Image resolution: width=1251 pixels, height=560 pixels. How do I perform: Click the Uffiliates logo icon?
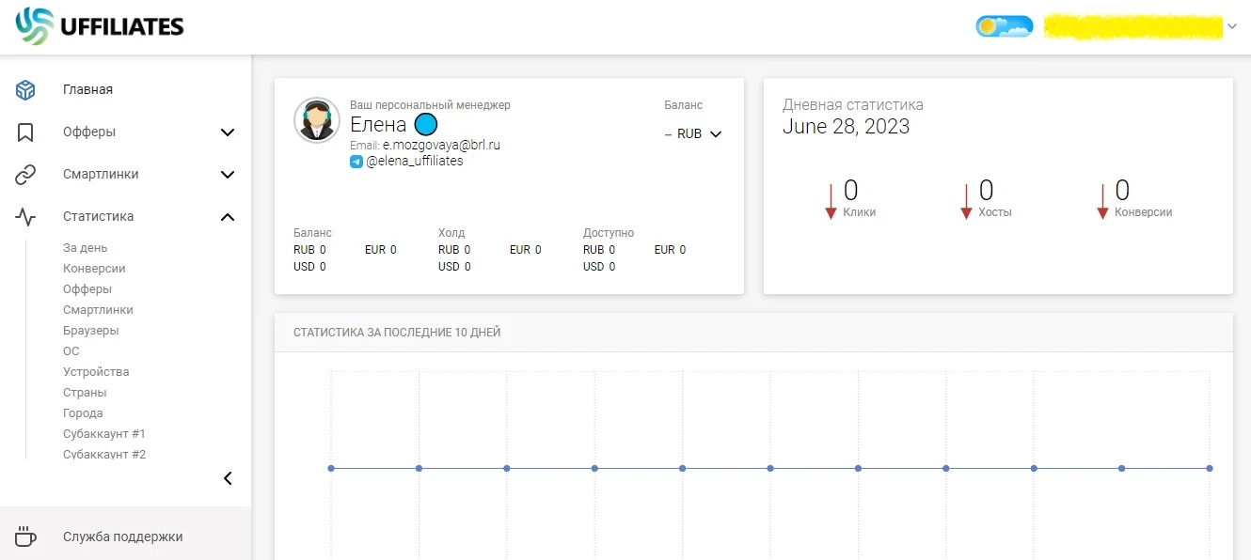coord(34,26)
